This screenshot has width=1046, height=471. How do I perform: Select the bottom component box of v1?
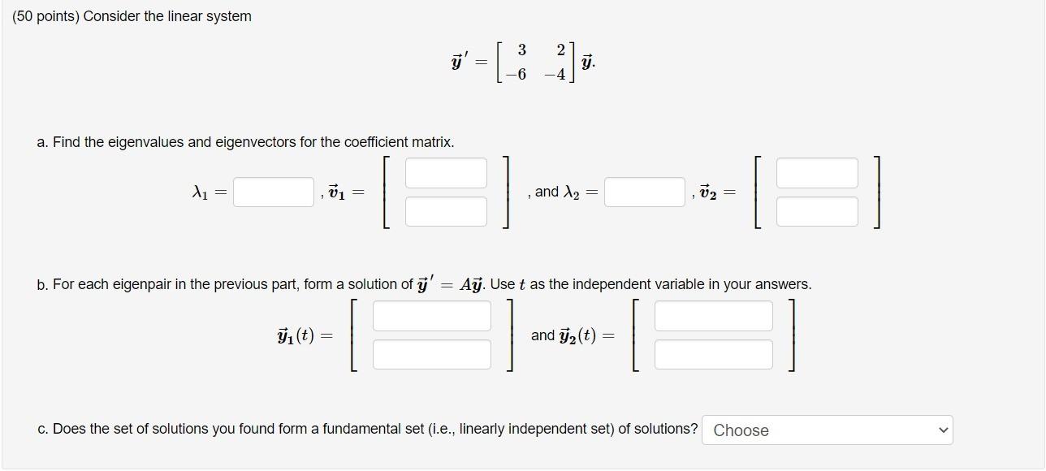point(445,211)
